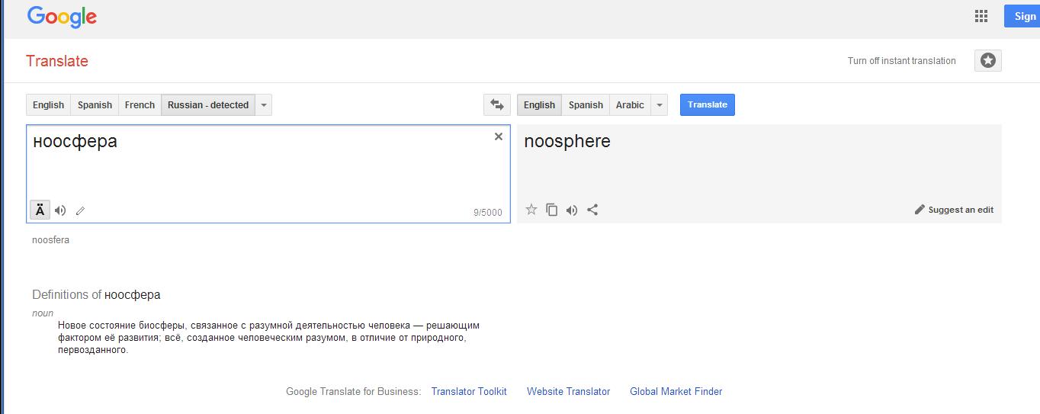Image resolution: width=1040 pixels, height=414 pixels.
Task: Toggle the virtual keyboard input tool Ä
Action: coord(40,210)
